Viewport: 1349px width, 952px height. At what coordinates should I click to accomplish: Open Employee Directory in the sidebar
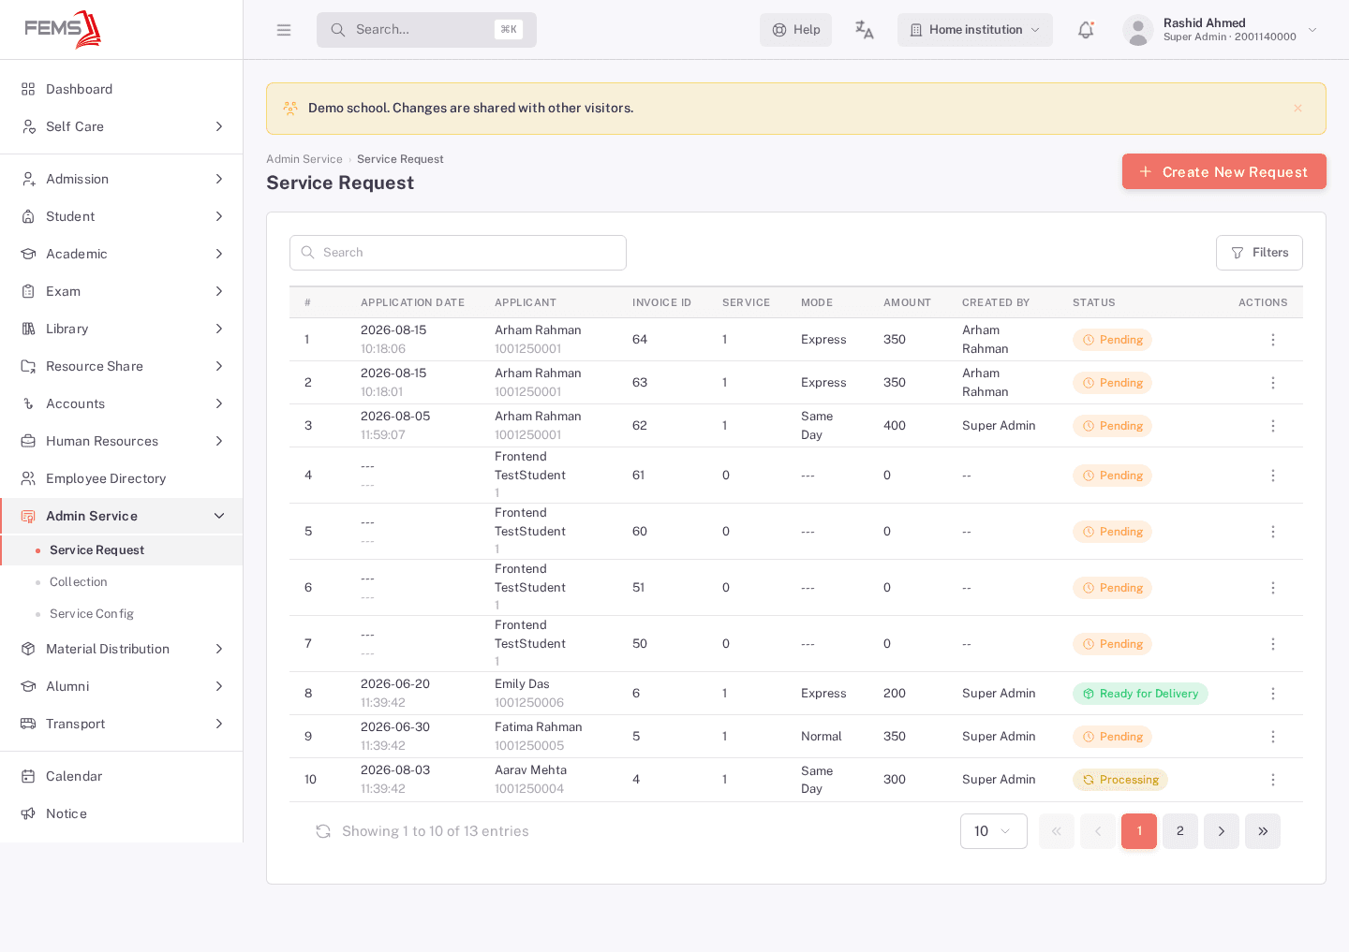pos(122,478)
